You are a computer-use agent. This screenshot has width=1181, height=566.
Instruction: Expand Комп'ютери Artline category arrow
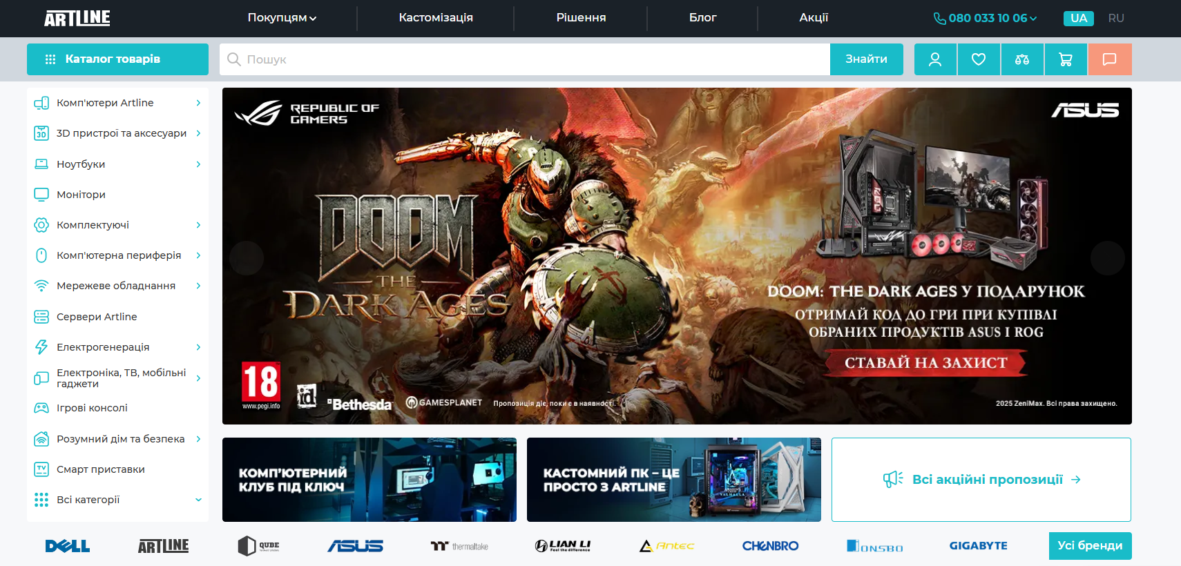(198, 103)
